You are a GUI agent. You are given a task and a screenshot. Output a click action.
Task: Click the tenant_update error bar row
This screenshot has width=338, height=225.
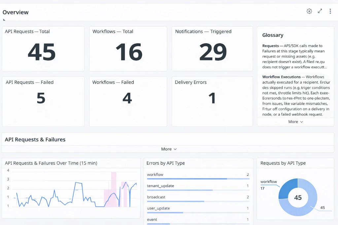tap(198, 187)
